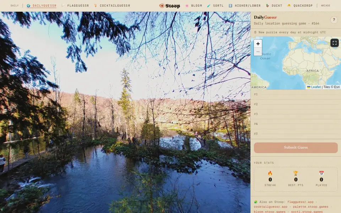Click Submit Guess button
The width and height of the screenshot is (341, 213).
point(296,148)
